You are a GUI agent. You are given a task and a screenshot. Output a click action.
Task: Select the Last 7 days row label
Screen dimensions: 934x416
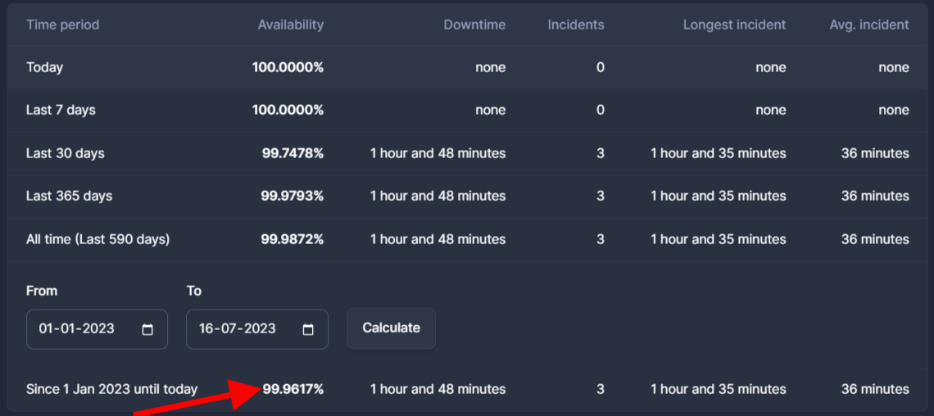pos(61,111)
